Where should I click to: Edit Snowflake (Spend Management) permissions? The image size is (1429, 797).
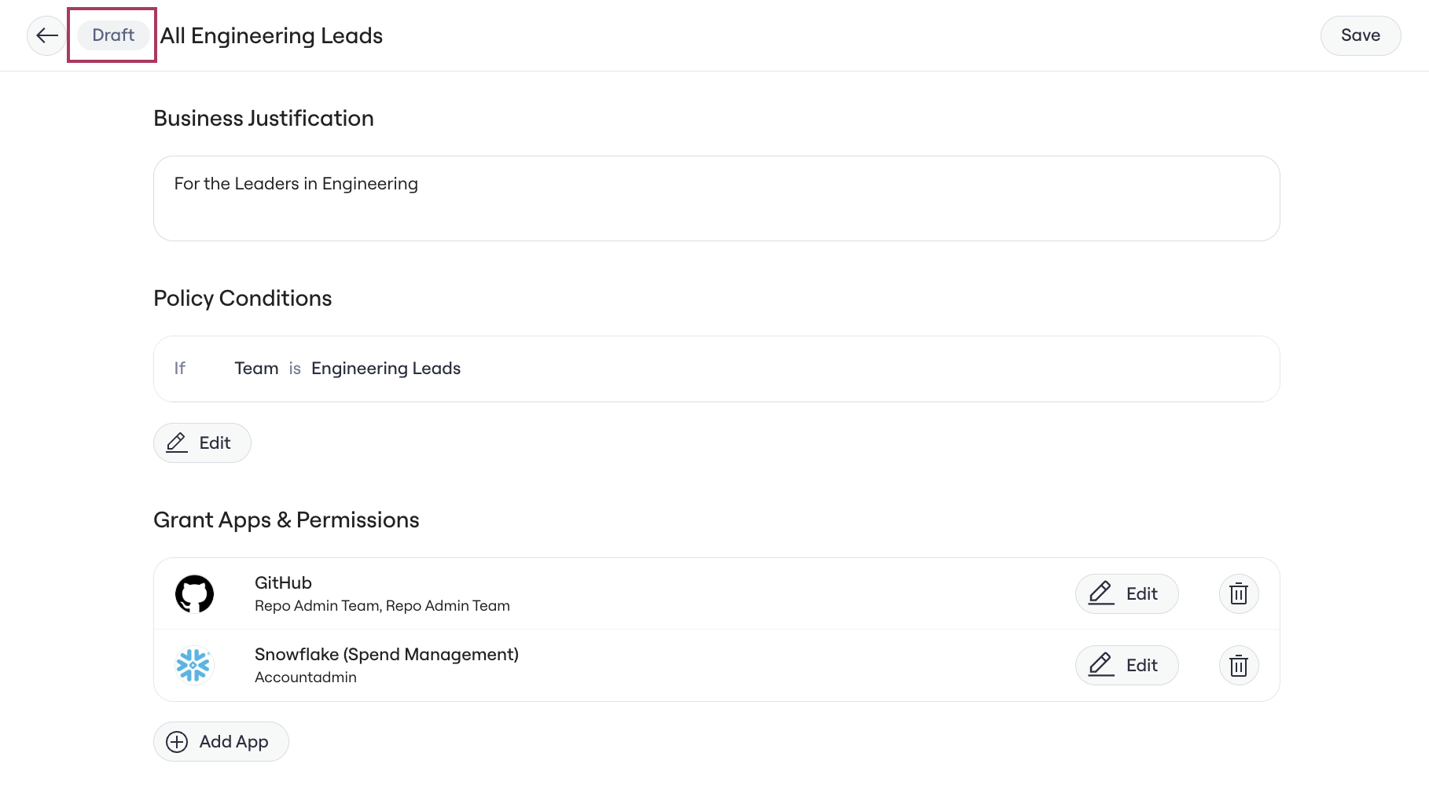point(1126,665)
